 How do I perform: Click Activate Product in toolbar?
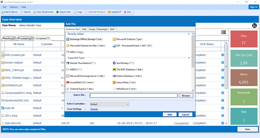[95, 12]
